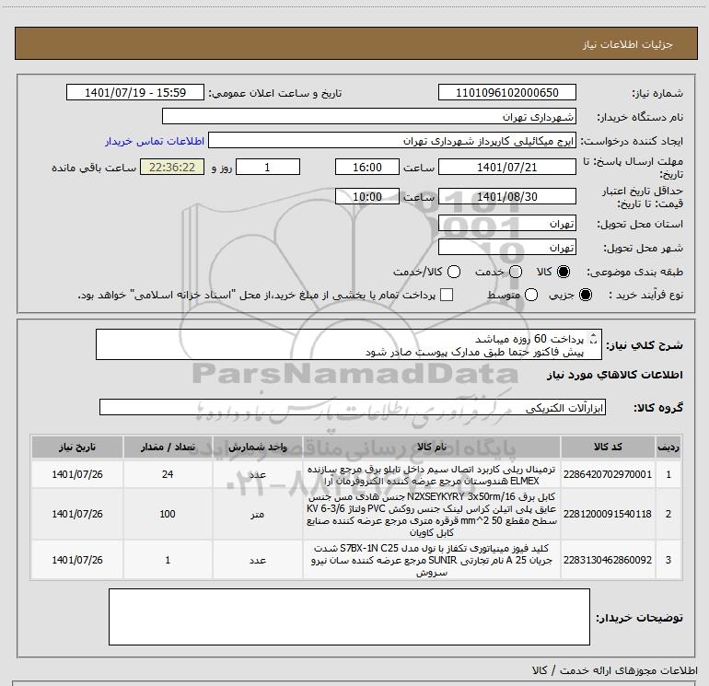
Task: Toggle the اسناد خزانه اسلامی payment checkbox
Action: pos(447,295)
